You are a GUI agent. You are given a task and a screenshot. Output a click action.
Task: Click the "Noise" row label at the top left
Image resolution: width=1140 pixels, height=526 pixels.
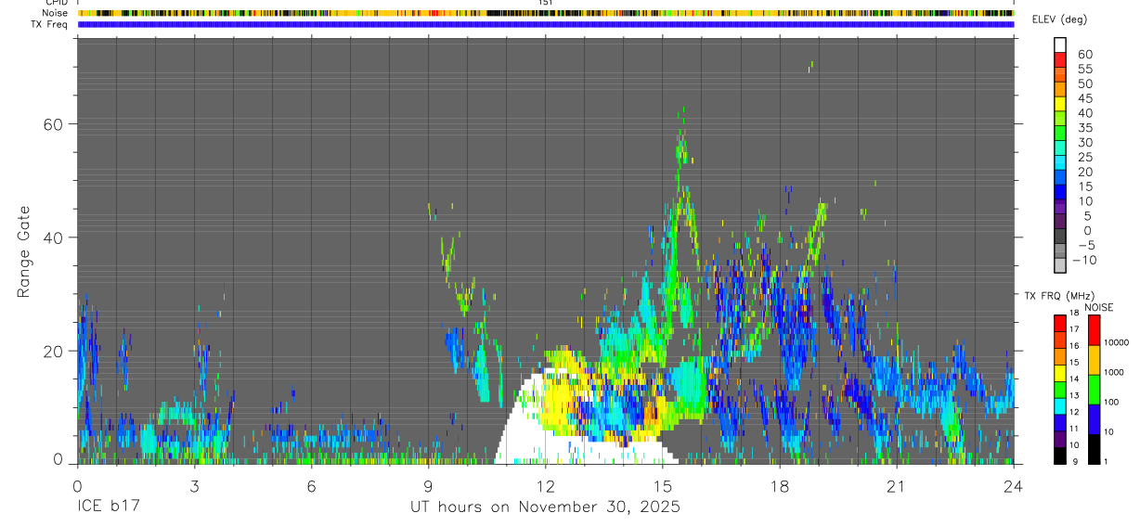click(x=55, y=13)
